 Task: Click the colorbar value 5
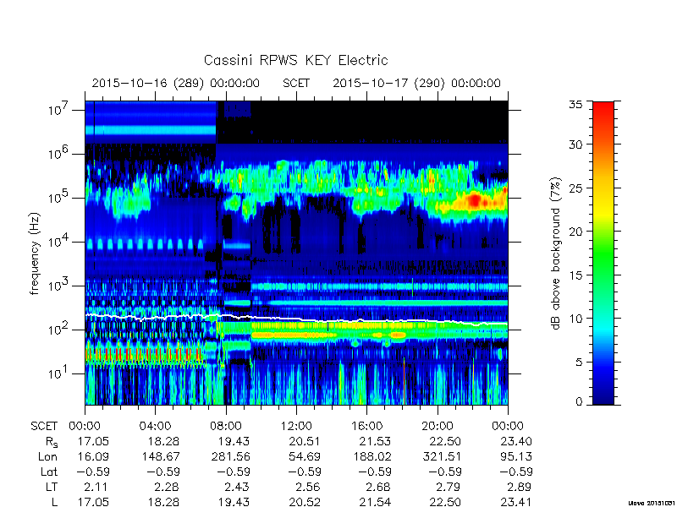coord(580,363)
